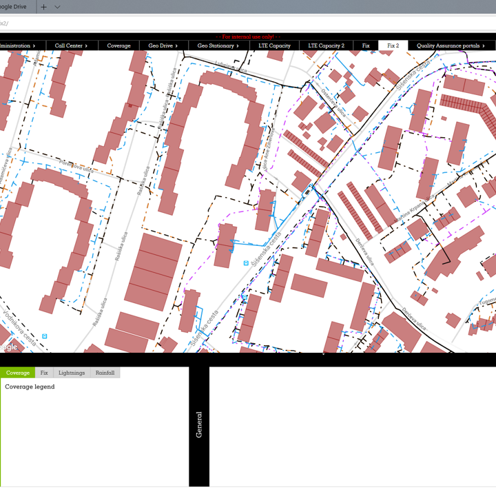496x496 pixels.
Task: Open the browser tab list chevron
Action: click(57, 7)
